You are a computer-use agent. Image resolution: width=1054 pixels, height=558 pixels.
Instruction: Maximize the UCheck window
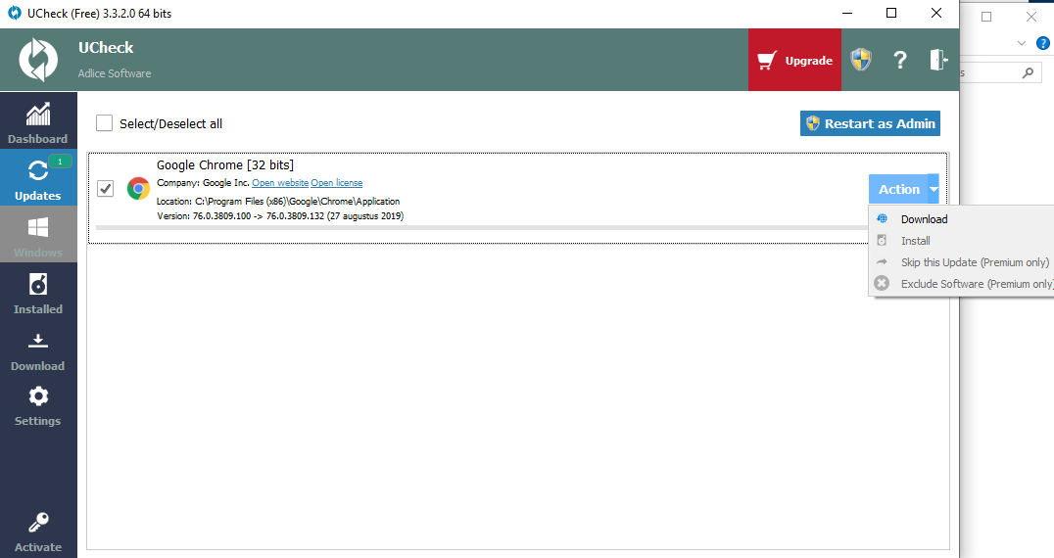891,14
